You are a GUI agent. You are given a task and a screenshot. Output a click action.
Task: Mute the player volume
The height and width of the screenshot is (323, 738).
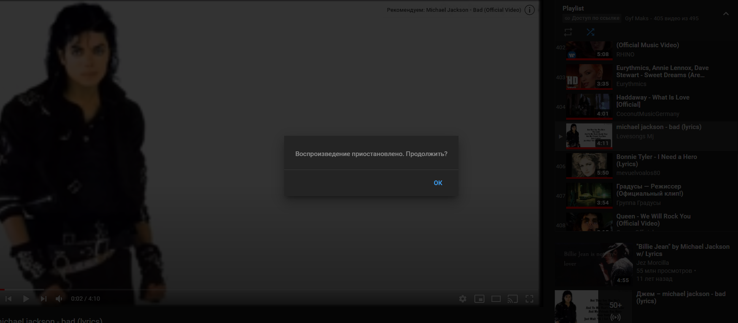point(59,299)
